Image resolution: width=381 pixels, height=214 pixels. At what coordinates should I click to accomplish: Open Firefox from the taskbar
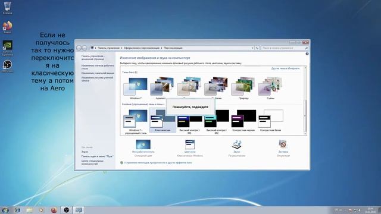coord(54,210)
